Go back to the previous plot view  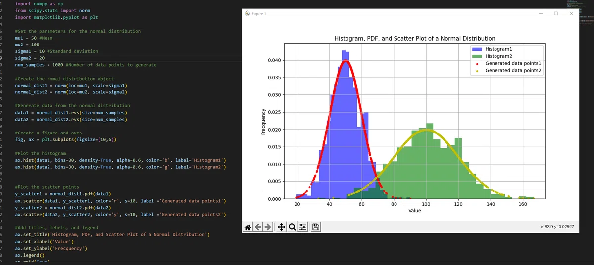coord(258,227)
